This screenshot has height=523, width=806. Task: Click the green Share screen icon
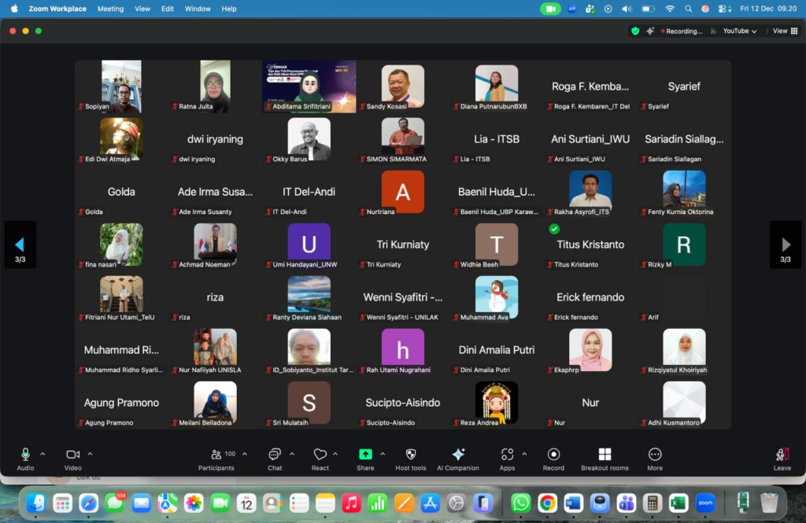pyautogui.click(x=365, y=455)
